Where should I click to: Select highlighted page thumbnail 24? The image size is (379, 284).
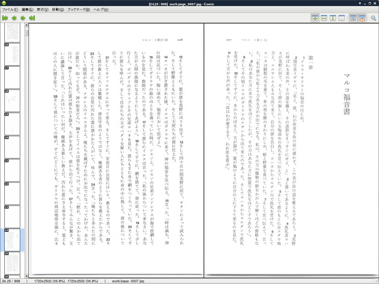coord(12,240)
